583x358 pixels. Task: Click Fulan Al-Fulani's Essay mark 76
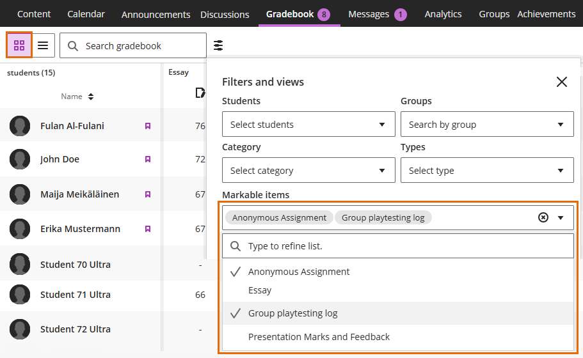click(200, 126)
